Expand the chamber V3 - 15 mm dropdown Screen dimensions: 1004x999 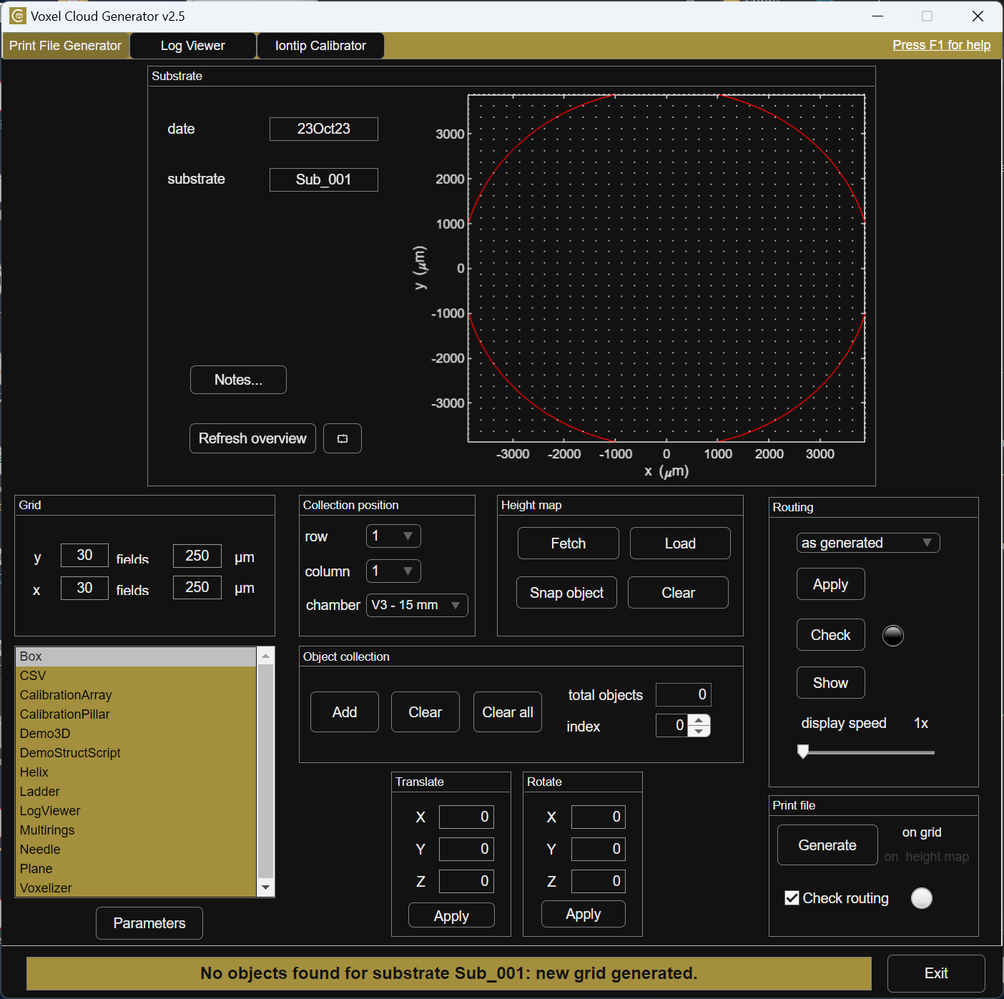(417, 605)
